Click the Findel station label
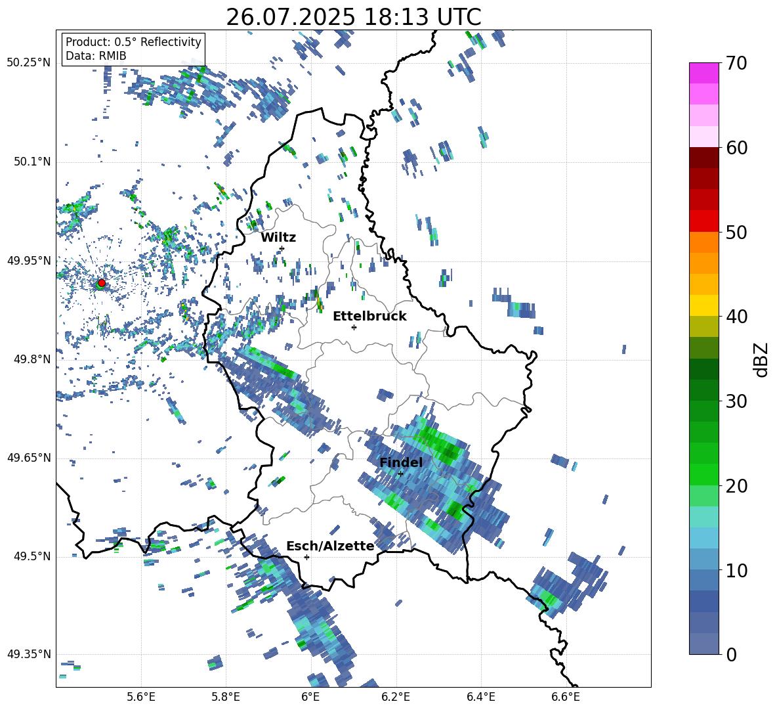This screenshot has width=777, height=710. click(401, 462)
